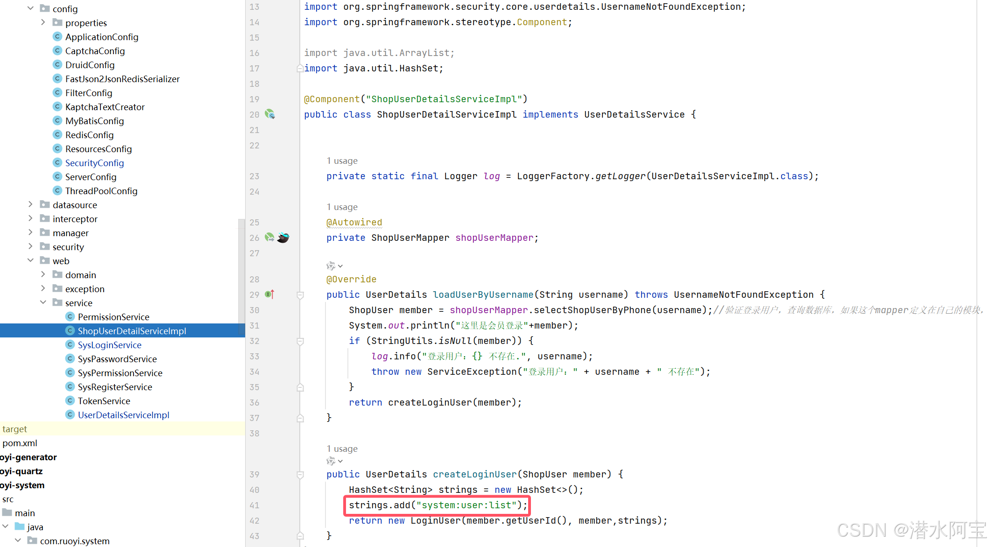The height and width of the screenshot is (547, 989).
Task: Click the bird plugin icon in line 26 gutter
Action: coord(283,238)
